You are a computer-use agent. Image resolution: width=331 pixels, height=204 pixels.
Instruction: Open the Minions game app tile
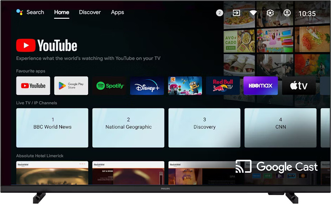[185, 86]
